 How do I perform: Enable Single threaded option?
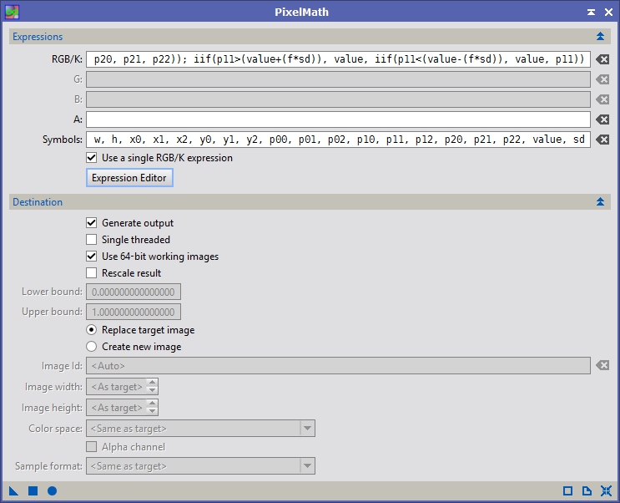point(91,239)
